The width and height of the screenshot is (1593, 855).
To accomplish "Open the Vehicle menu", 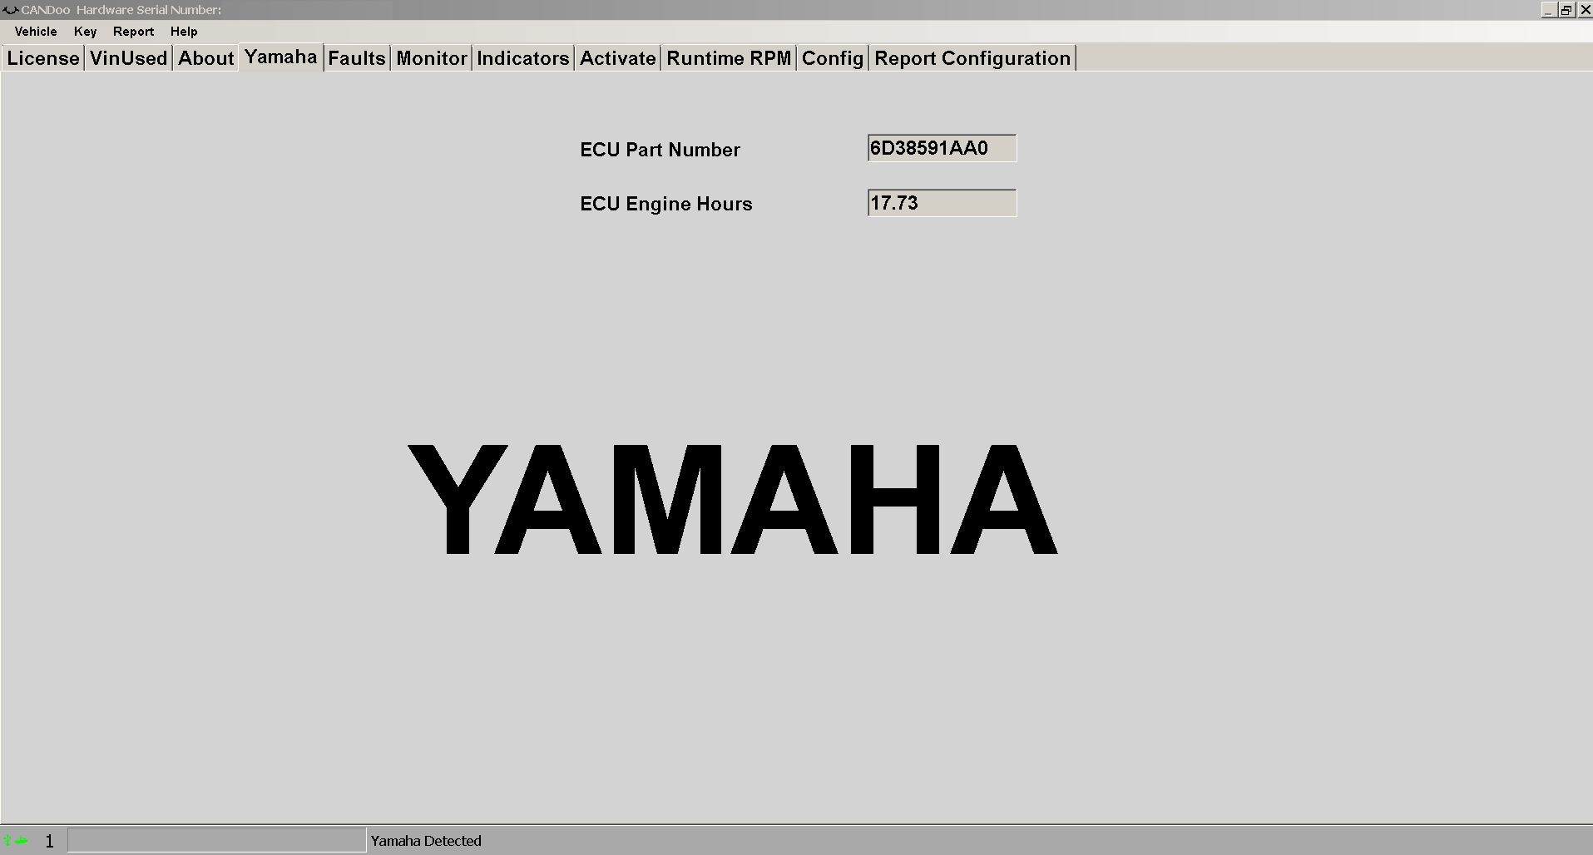I will click(x=36, y=32).
